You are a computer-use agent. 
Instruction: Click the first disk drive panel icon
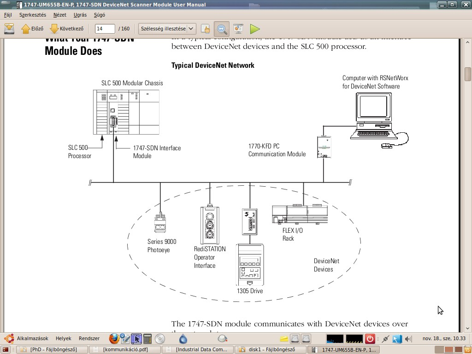coord(295,339)
